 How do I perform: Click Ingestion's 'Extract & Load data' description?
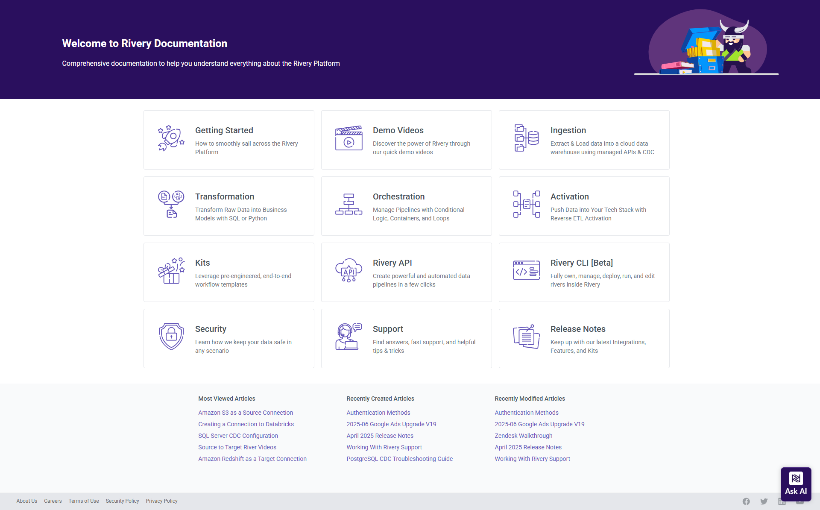point(602,148)
